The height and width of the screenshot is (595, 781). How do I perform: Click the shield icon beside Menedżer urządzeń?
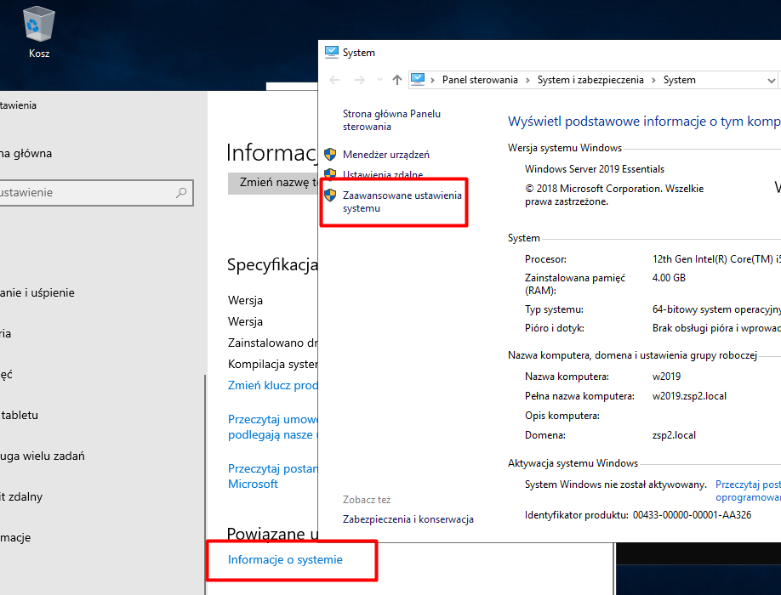(x=330, y=155)
